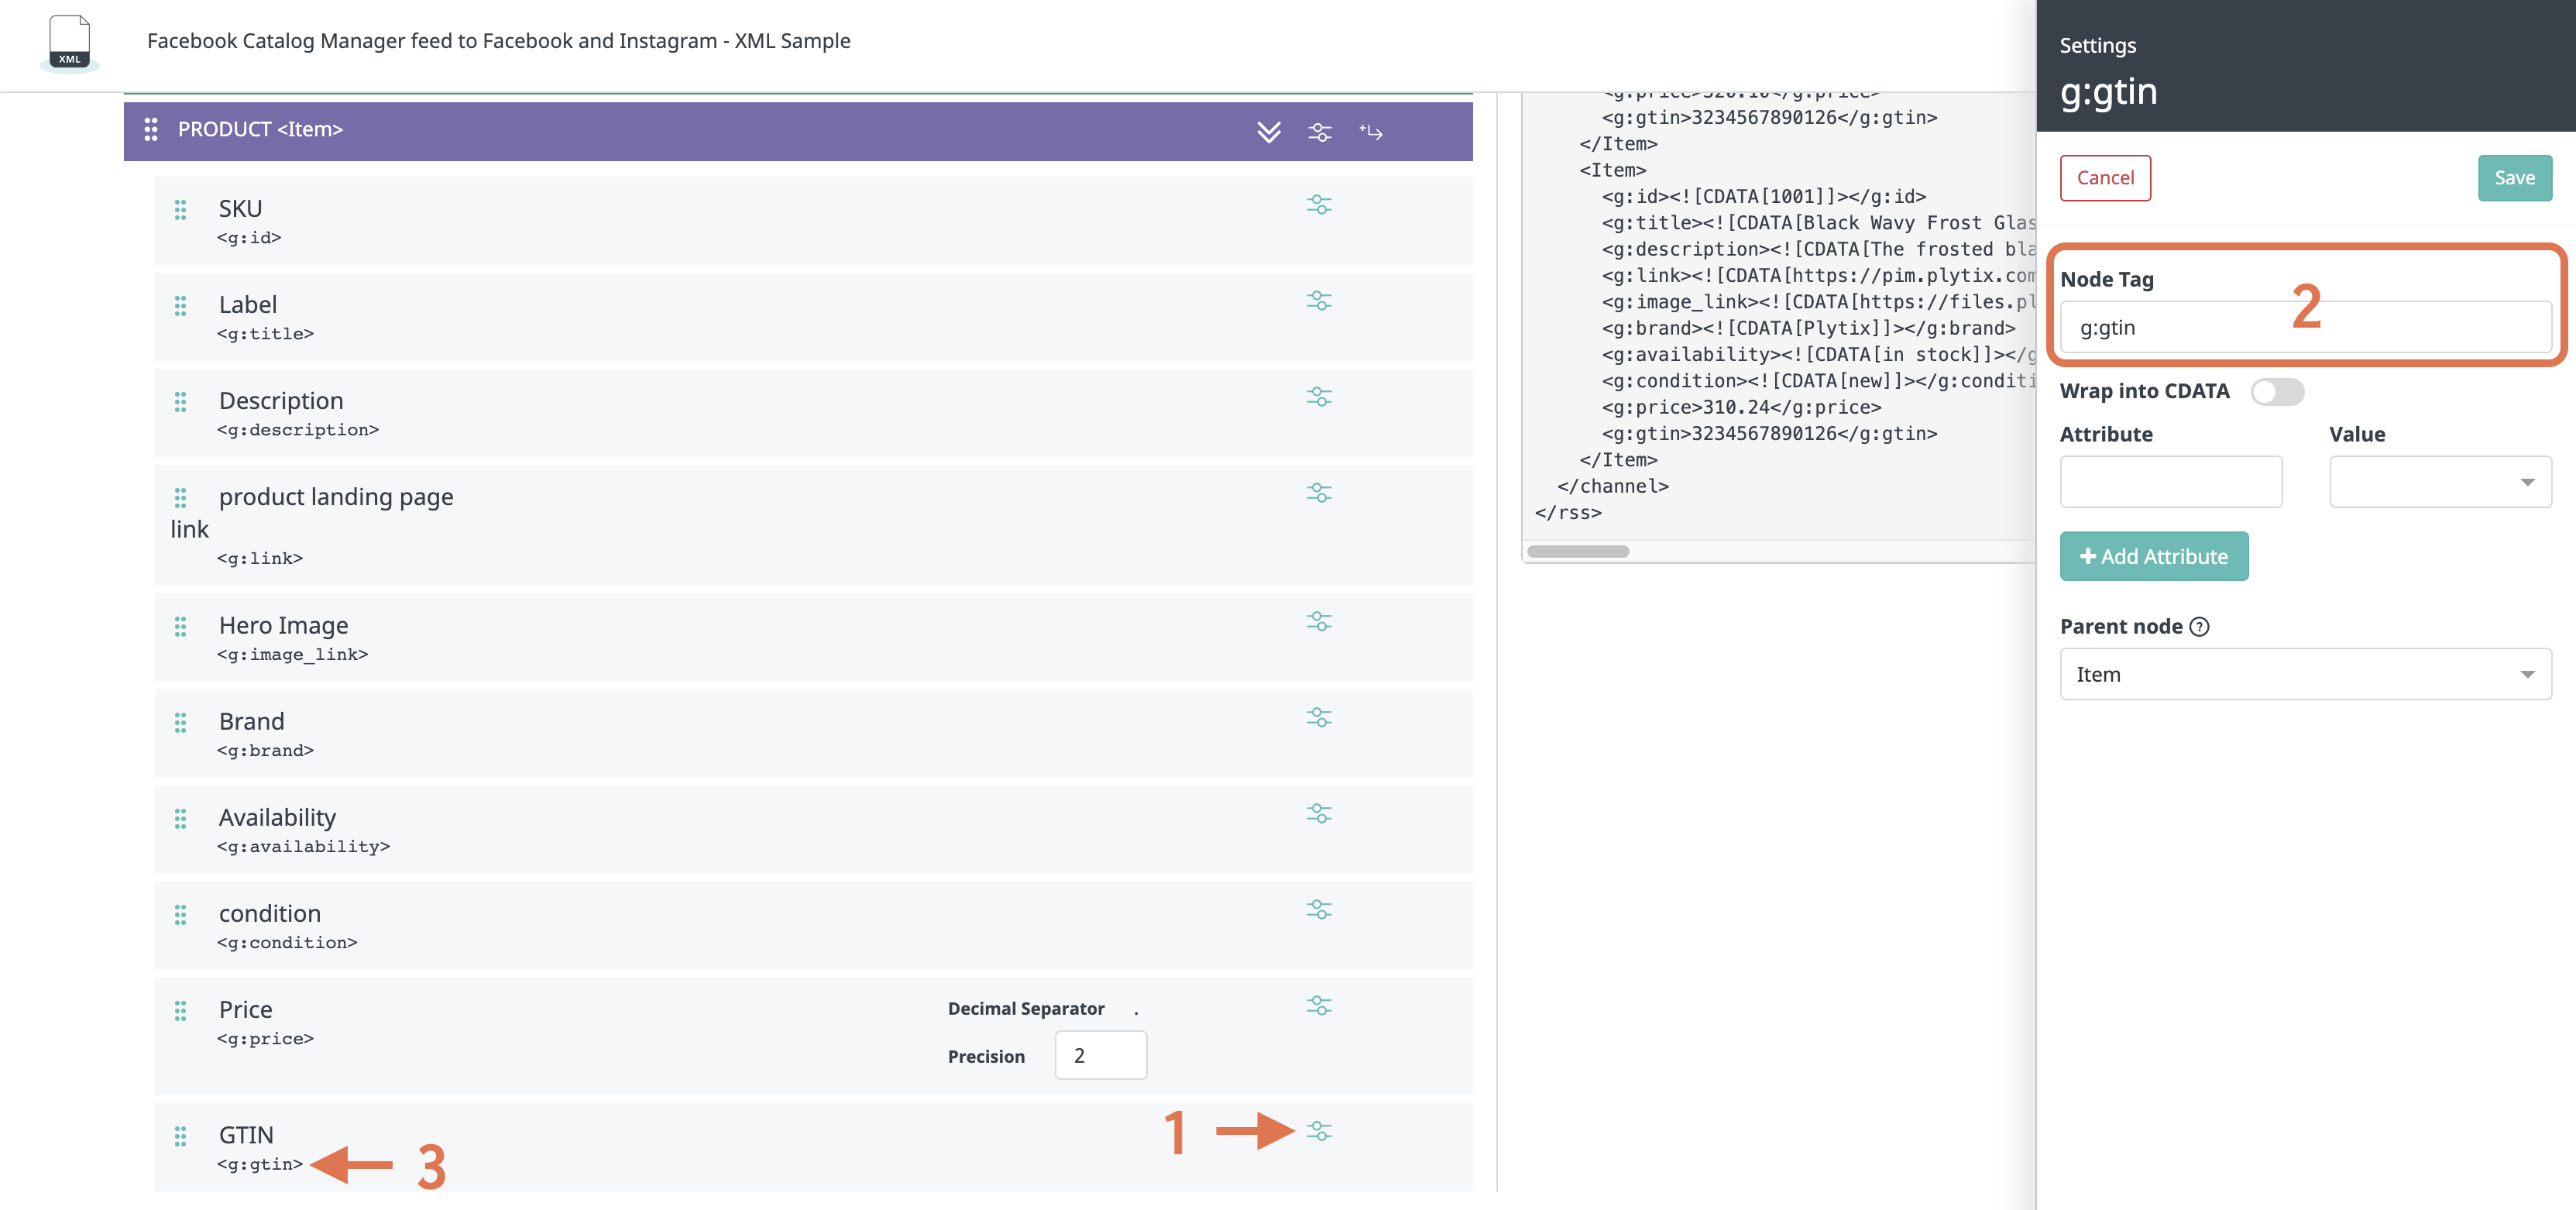Viewport: 2576px width, 1210px height.
Task: Click Cancel in settings panel
Action: click(2105, 178)
